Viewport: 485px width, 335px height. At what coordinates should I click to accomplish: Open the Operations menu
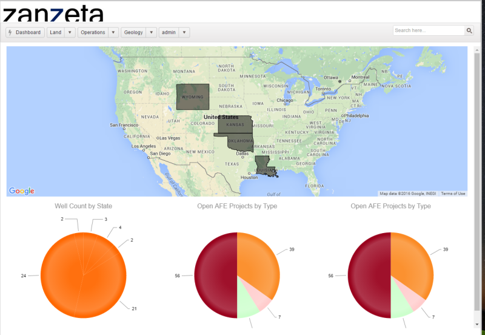tap(93, 33)
